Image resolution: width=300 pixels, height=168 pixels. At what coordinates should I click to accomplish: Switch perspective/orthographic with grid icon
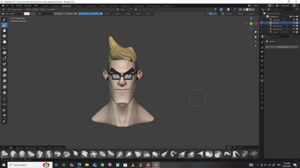click(255, 46)
